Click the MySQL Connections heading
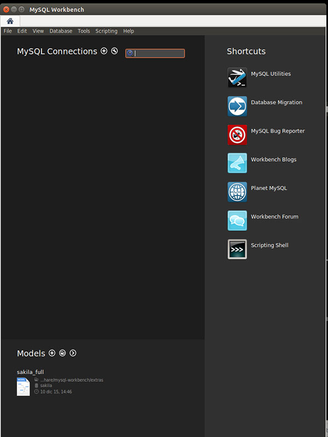 [57, 51]
